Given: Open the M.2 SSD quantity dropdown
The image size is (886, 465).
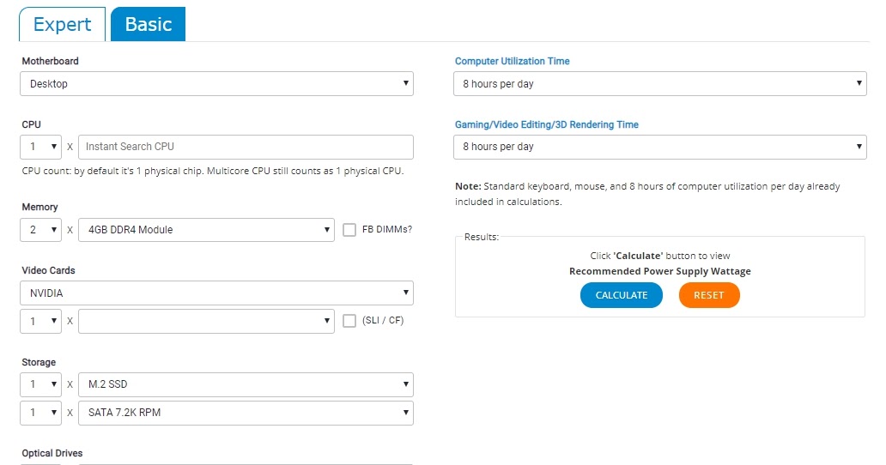Looking at the screenshot, I should [40, 384].
